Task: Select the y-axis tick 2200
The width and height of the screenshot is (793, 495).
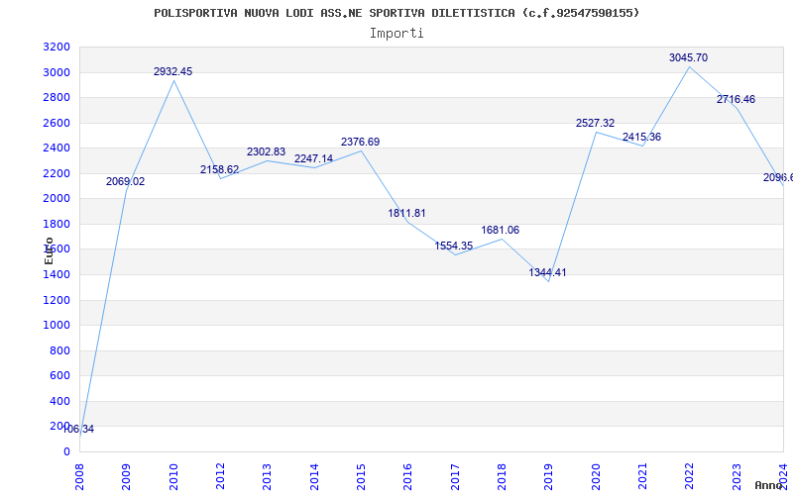Action: [x=57, y=174]
